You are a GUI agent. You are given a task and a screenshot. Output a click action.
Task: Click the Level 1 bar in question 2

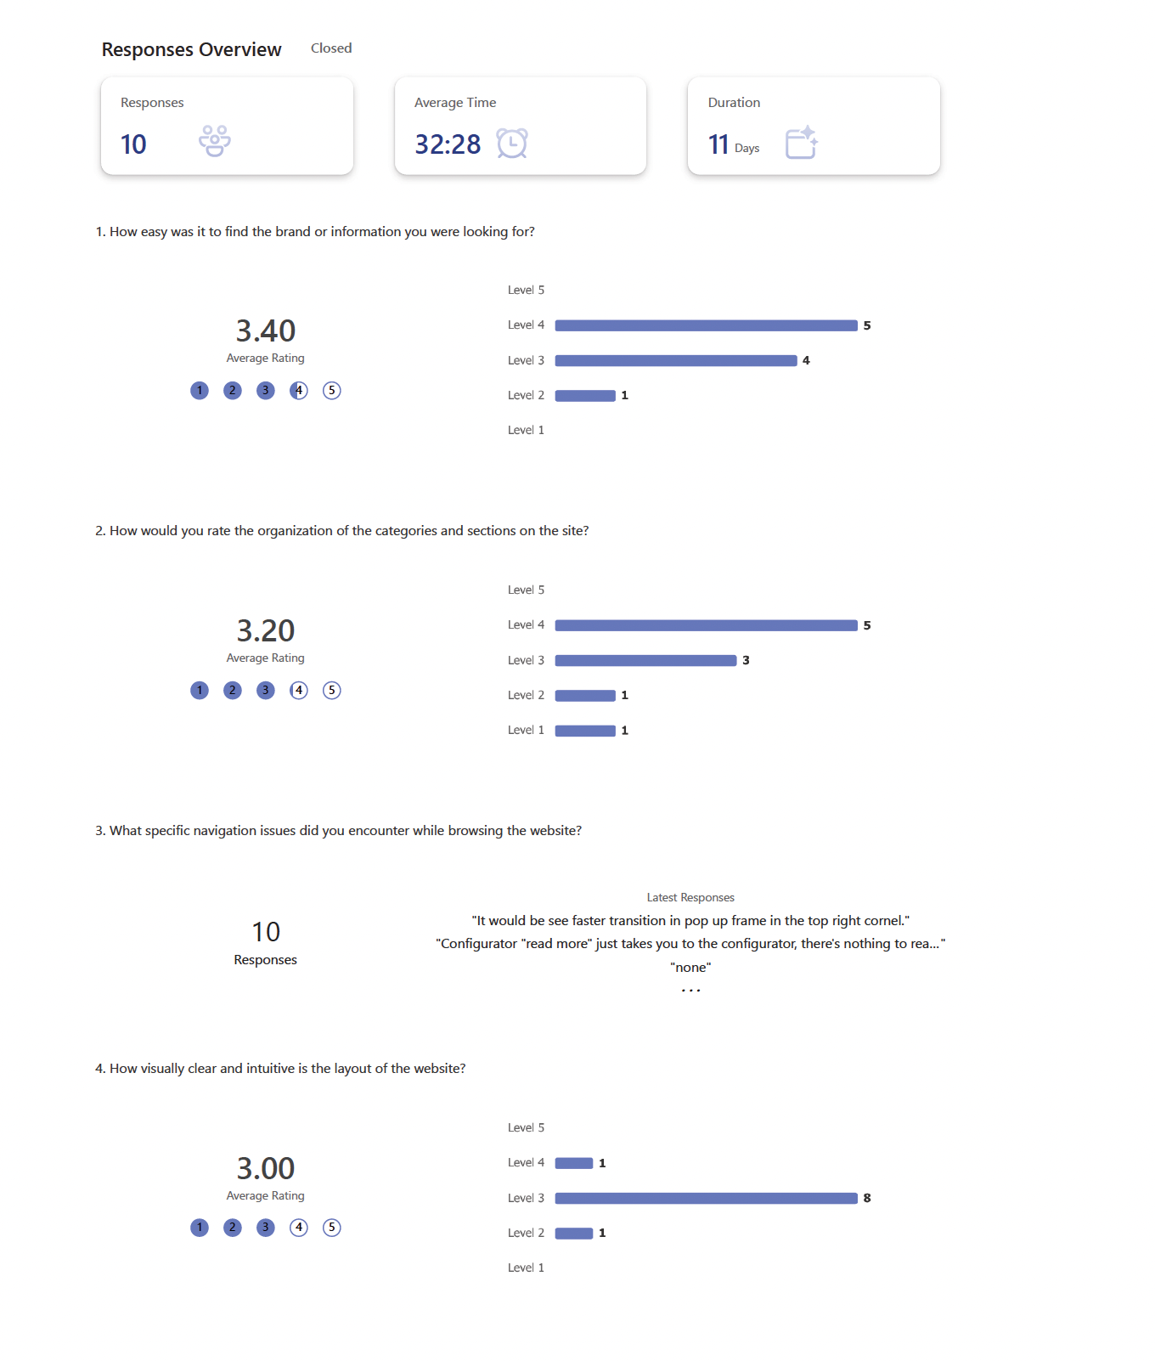[x=585, y=731]
